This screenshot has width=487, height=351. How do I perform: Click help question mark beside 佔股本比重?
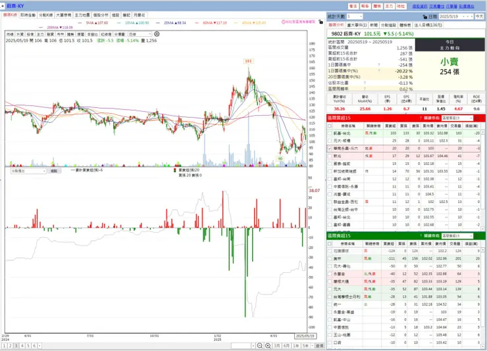(365, 83)
